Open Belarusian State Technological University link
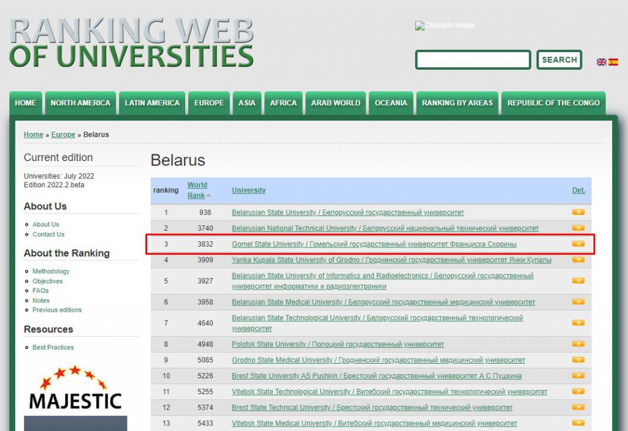The height and width of the screenshot is (431, 628). (x=377, y=323)
